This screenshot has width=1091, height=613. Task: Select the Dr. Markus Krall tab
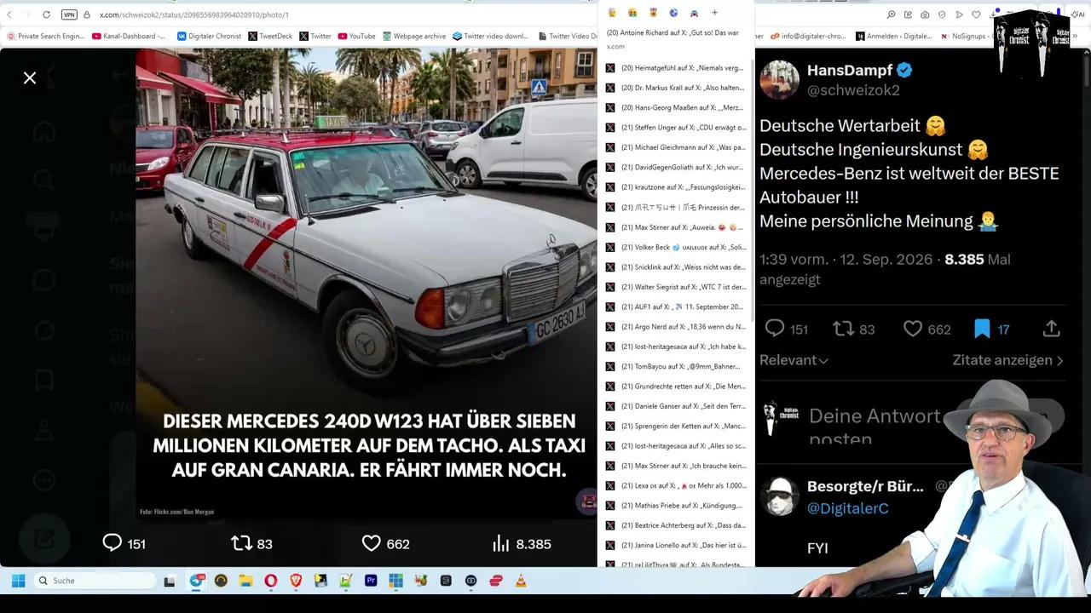tap(675, 88)
